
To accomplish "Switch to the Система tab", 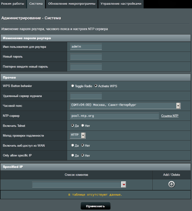I will pyautogui.click(x=36, y=4).
